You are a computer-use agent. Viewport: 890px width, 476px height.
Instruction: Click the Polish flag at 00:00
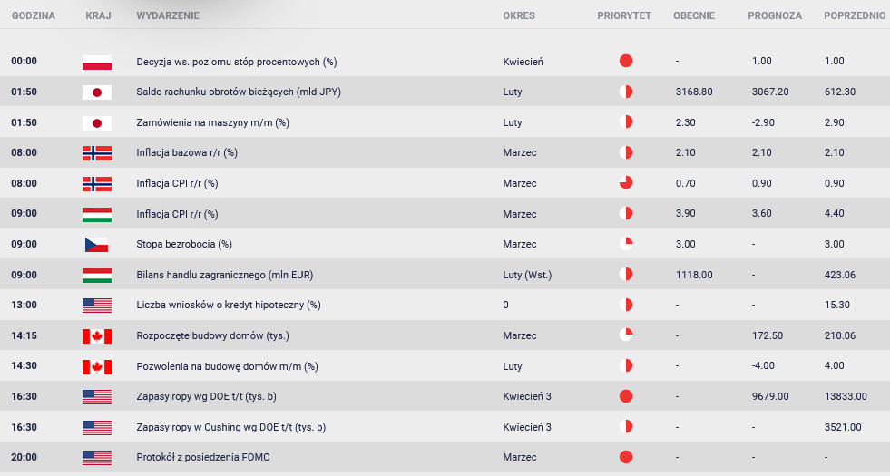(x=96, y=62)
